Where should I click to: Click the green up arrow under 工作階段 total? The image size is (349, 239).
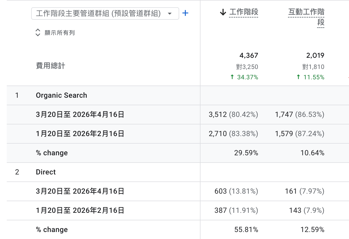(x=233, y=77)
